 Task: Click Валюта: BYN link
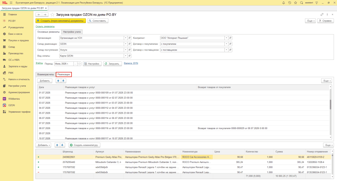pos(131,63)
